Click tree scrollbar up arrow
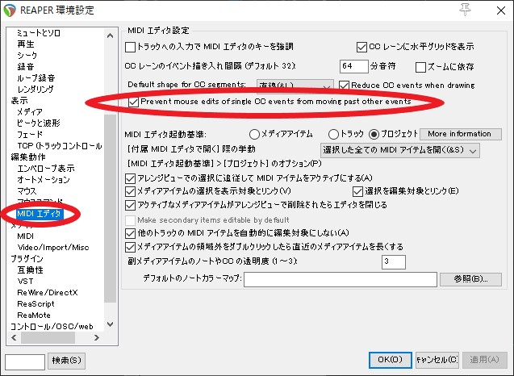514x376 pixels. click(x=110, y=36)
